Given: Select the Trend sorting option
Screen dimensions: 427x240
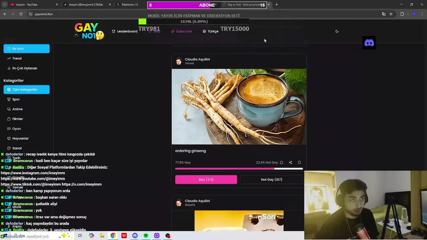Looking at the screenshot, I should click(27, 58).
